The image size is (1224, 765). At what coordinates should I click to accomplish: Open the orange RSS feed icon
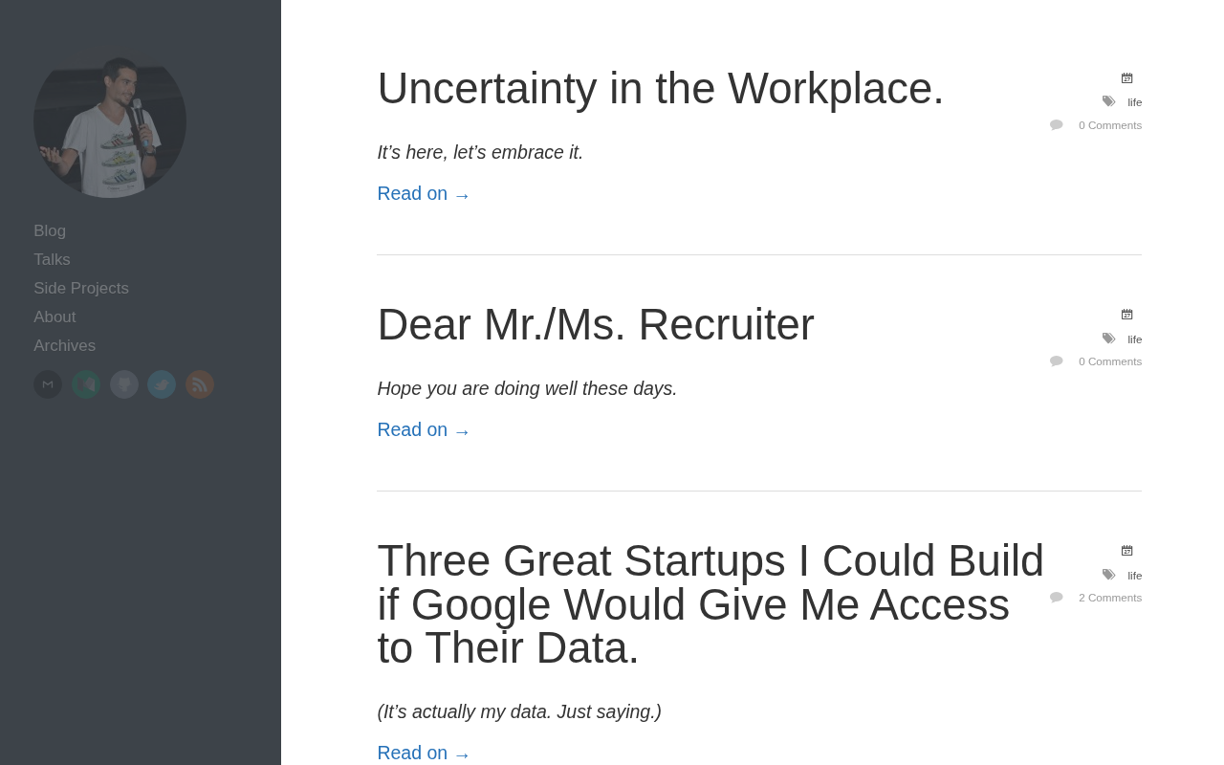pos(200,384)
